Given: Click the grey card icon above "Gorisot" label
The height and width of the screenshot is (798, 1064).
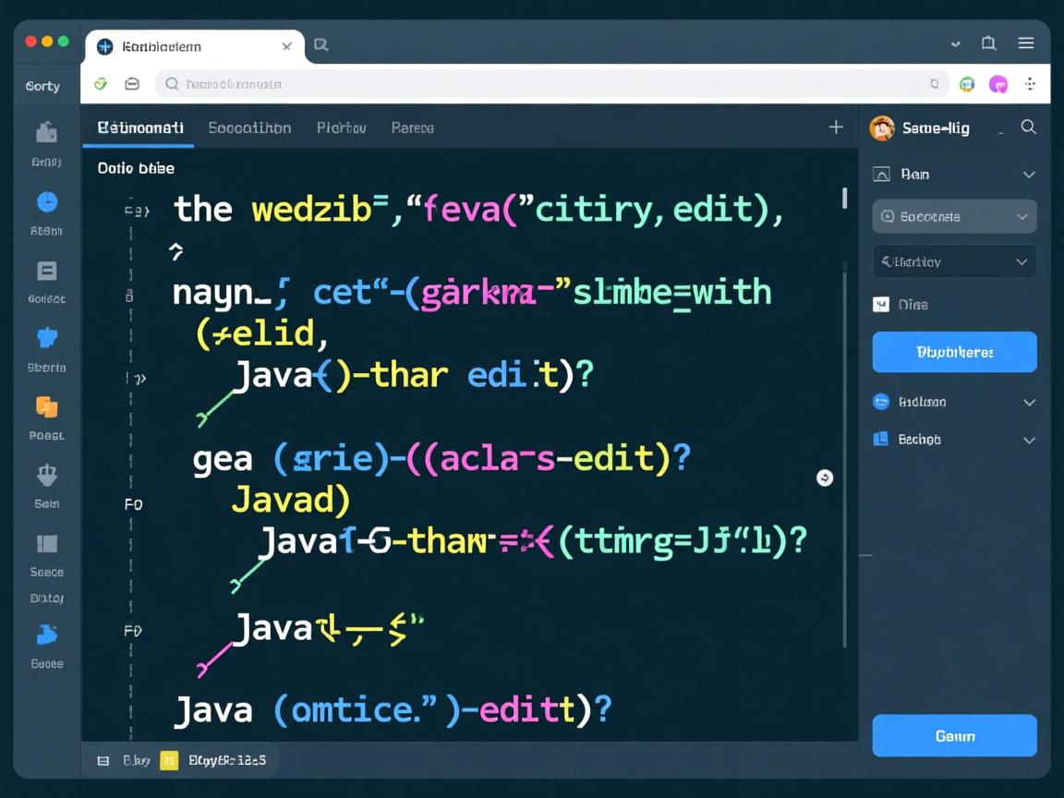Looking at the screenshot, I should point(45,271).
